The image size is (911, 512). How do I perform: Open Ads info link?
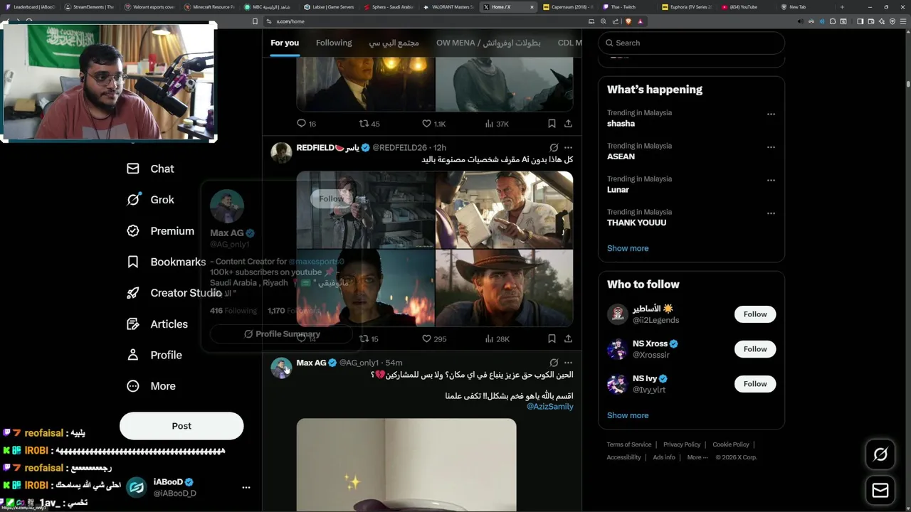[664, 457]
